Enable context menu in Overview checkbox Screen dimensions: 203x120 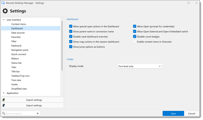[135, 42]
